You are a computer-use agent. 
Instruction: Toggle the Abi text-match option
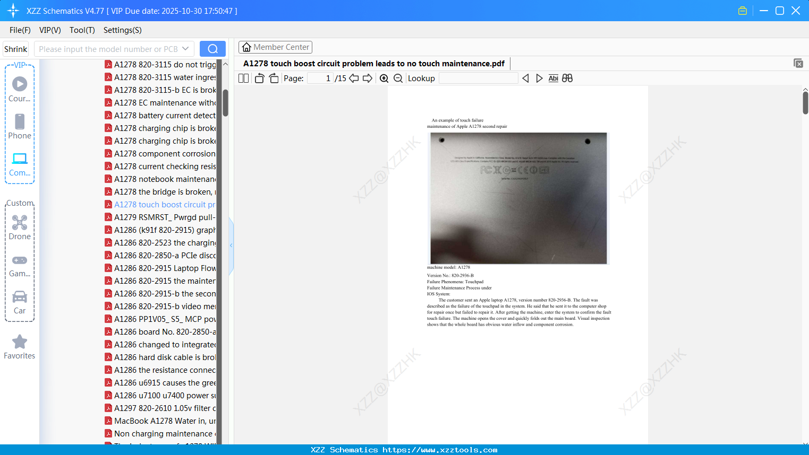coord(553,78)
